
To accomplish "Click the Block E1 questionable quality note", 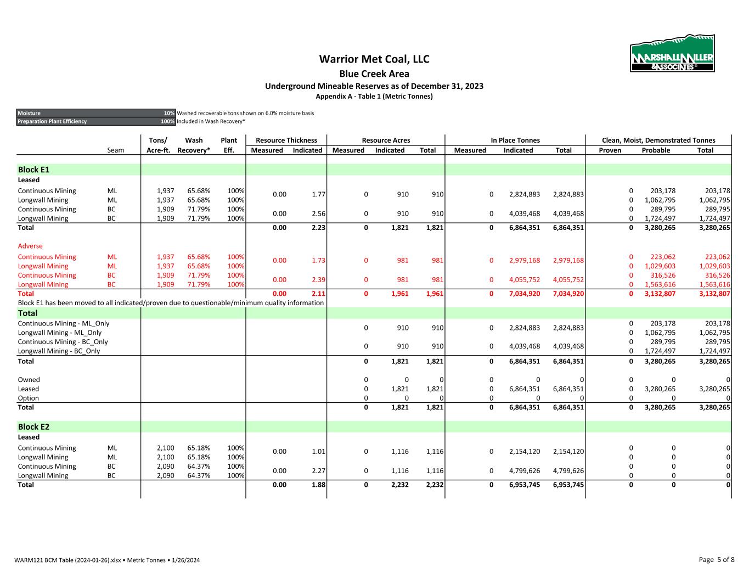I will click(x=171, y=302).
